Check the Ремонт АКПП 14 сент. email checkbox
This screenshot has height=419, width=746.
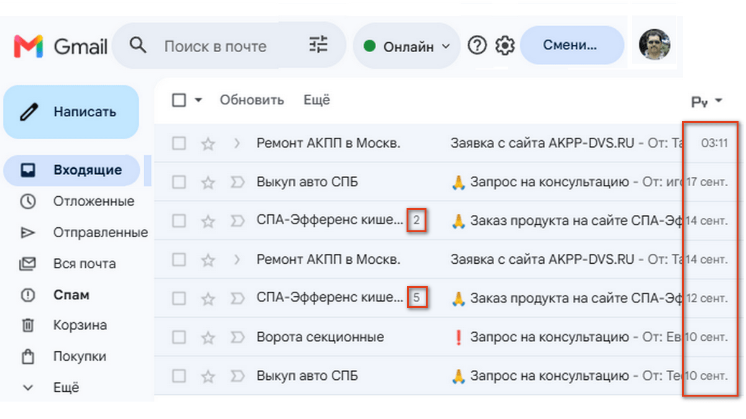179,259
